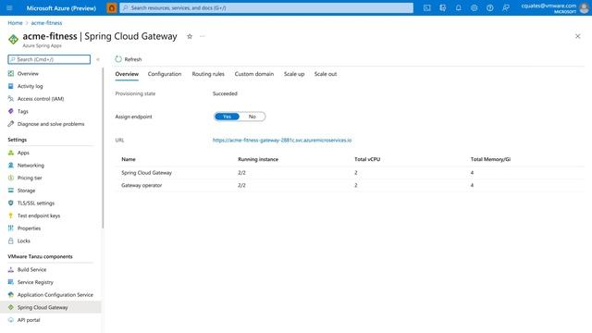The height and width of the screenshot is (333, 592).
Task: Select the Spring Cloud Gateway table row name
Action: tap(146, 173)
